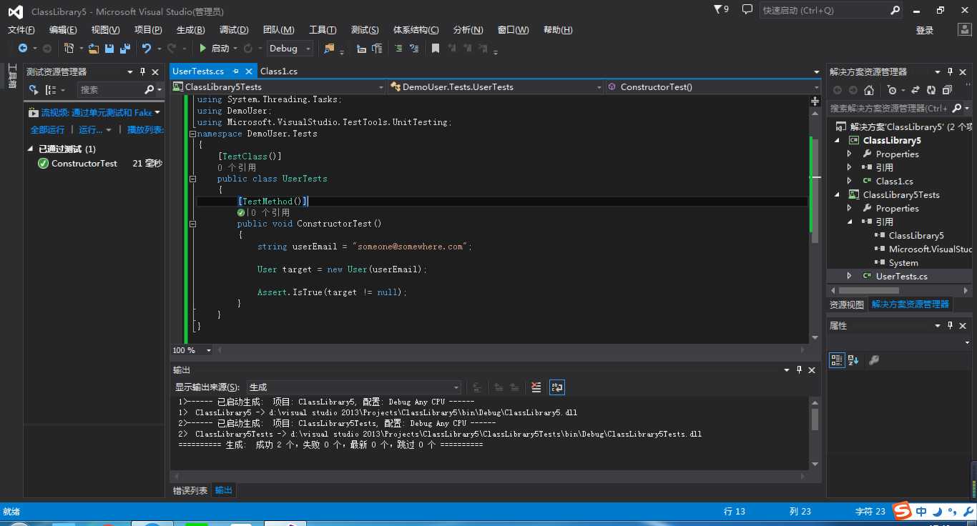Select Class1.cs in Solution Explorer

[x=894, y=182]
